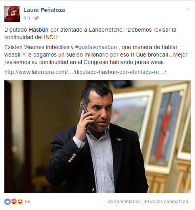Click the 5 h post timestamp
Screen dimensions: 195x210
coord(27,18)
